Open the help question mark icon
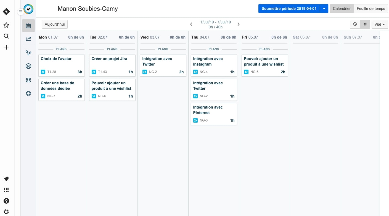Viewport: 389px width, 216px height. (x=6, y=201)
